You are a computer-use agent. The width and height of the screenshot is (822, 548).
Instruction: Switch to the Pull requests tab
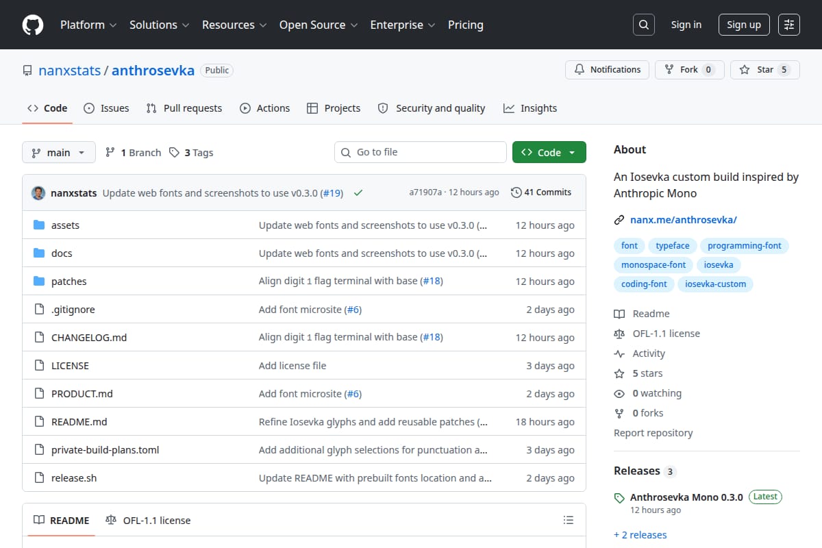(184, 108)
